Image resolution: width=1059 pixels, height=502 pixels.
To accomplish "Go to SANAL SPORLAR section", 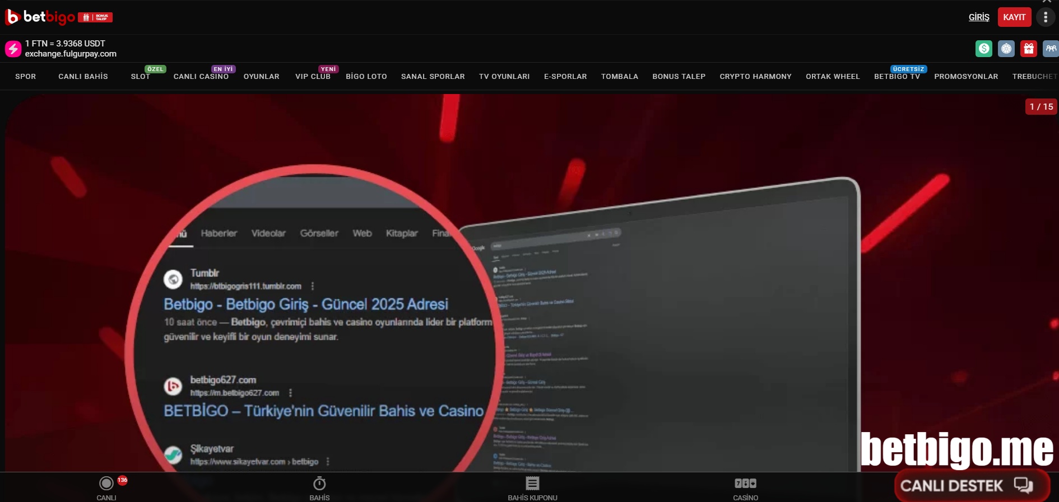I will point(433,77).
